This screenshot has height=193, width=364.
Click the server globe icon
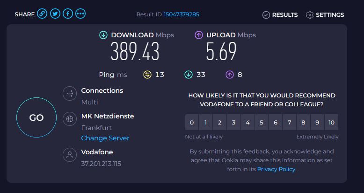[70, 119]
